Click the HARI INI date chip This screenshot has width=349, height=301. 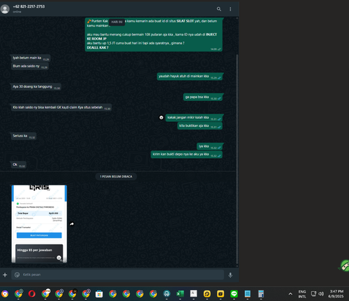click(x=117, y=22)
